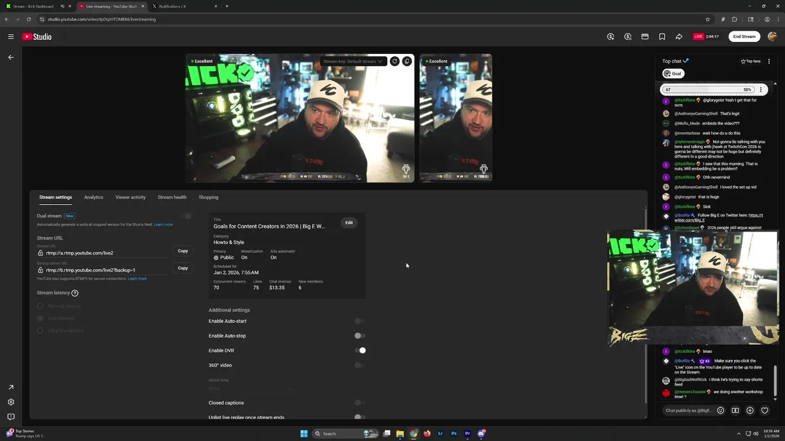Reset stream key with refresh icon
The height and width of the screenshot is (441, 785).
click(394, 61)
